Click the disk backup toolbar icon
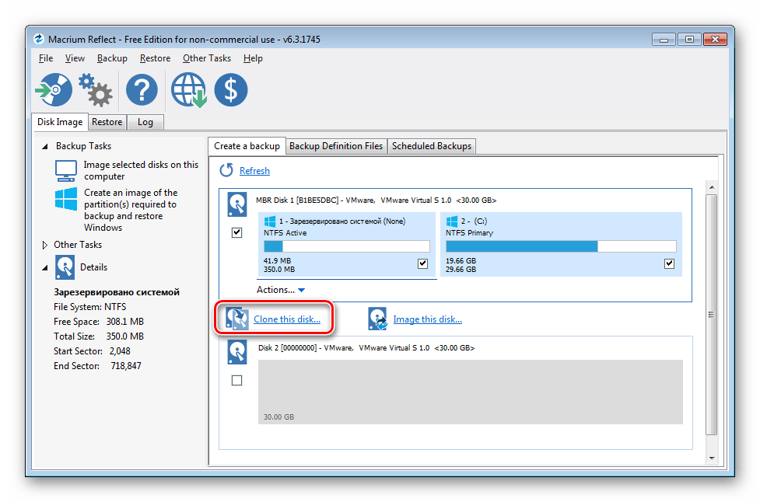This screenshot has height=502, width=760. [54, 90]
